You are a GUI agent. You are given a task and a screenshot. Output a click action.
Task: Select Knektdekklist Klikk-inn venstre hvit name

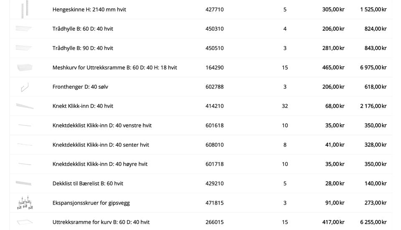coord(102,125)
